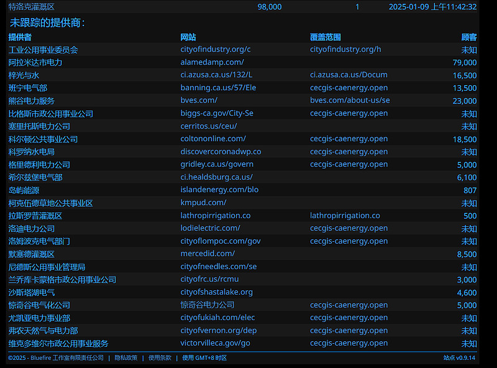
Task: Open the 默塞德灌溉区 provider
Action: pyautogui.click(x=32, y=254)
